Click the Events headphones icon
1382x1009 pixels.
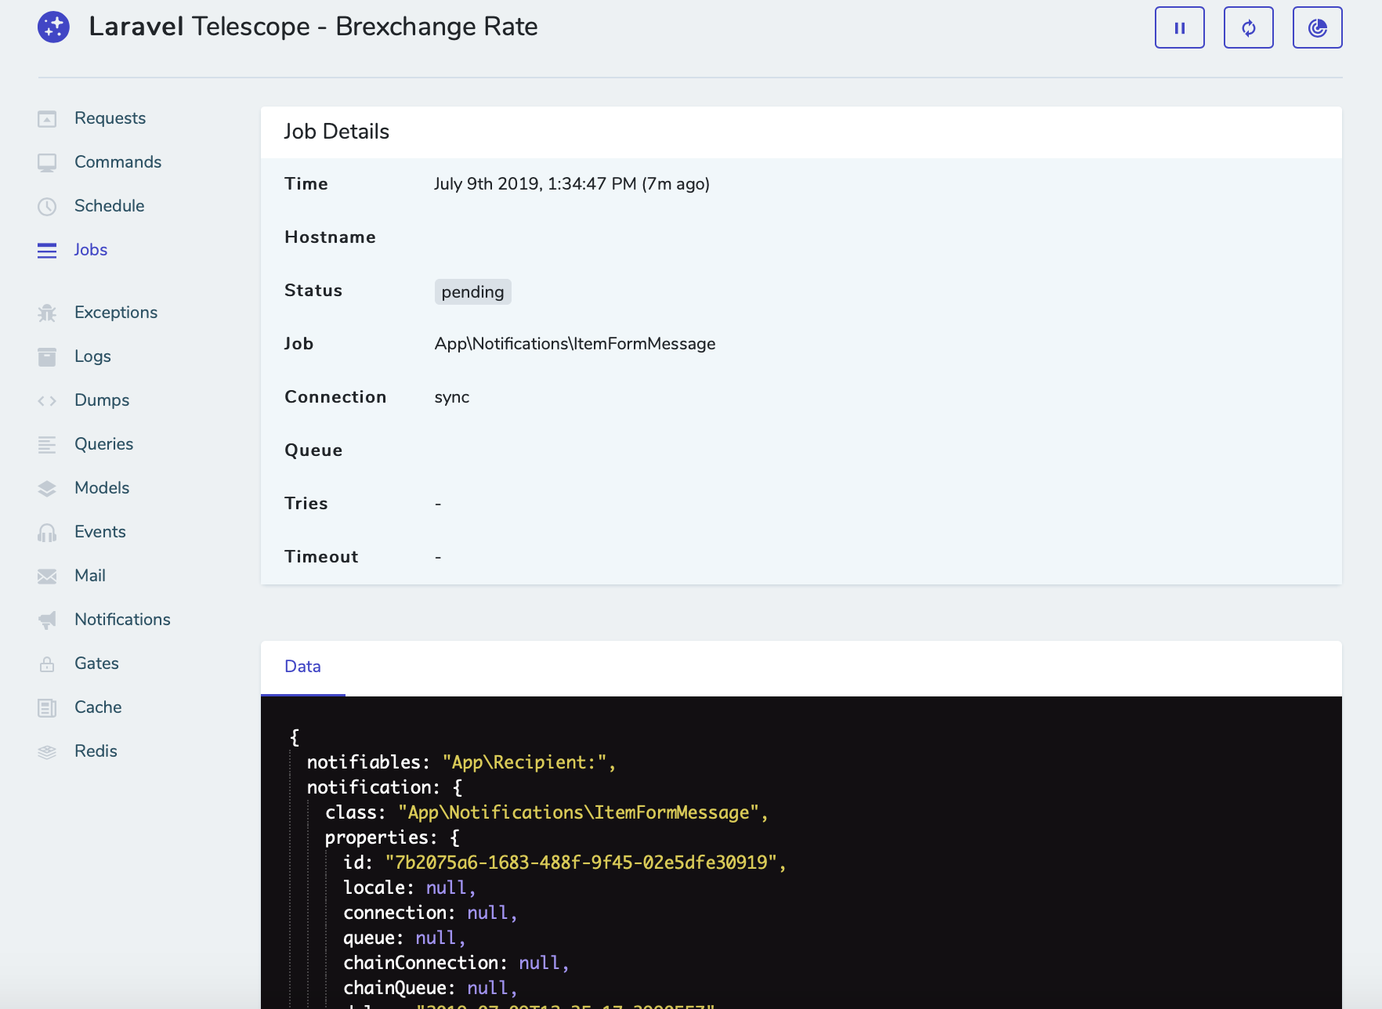(47, 533)
